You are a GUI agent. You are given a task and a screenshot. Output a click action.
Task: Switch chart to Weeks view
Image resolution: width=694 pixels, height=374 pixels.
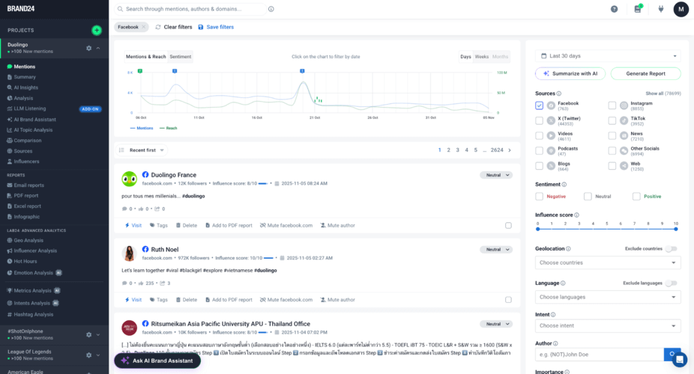click(x=482, y=57)
